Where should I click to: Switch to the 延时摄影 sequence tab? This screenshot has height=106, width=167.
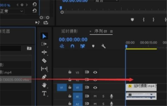click(70, 31)
